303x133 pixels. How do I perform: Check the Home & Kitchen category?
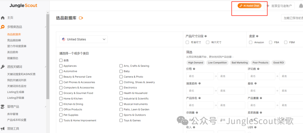[x=61, y=98]
